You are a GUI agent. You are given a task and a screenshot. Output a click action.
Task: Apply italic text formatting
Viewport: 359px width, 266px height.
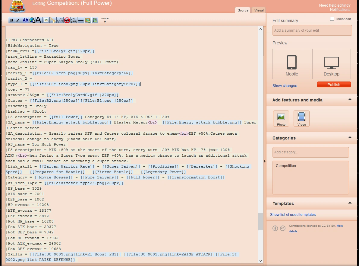point(18,20)
